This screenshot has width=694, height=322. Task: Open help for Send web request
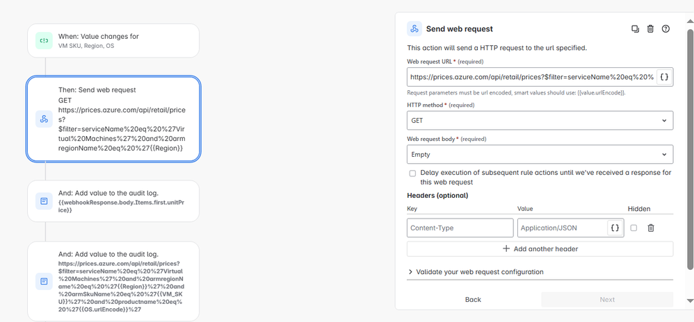tap(665, 28)
